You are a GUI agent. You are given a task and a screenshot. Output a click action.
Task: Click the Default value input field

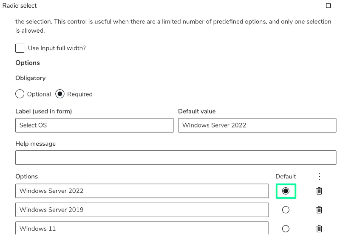coord(257,125)
